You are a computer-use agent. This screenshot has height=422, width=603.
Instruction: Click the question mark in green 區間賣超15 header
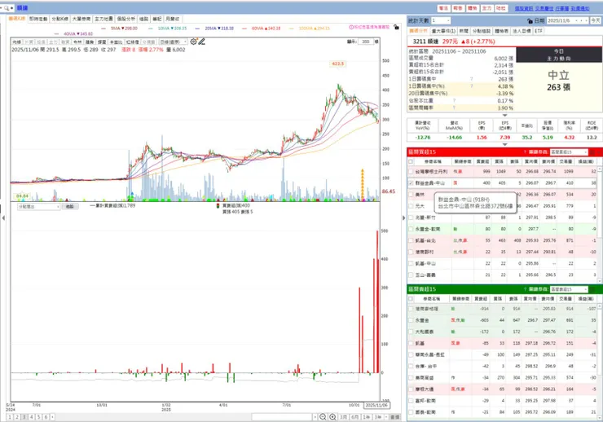(525, 289)
